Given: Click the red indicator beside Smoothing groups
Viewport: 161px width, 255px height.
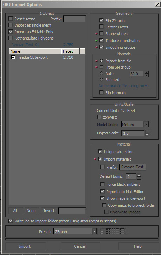Looking at the screenshot, I should (96, 47).
